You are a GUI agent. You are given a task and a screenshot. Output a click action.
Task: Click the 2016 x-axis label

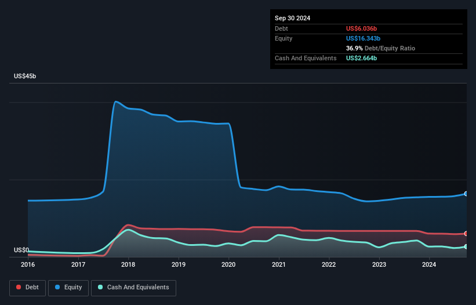click(28, 264)
